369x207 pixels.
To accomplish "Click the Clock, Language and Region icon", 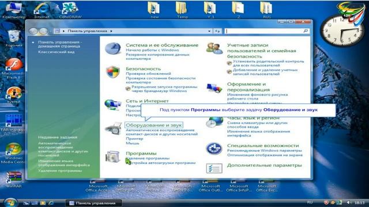I will pyautogui.click(x=214, y=122).
